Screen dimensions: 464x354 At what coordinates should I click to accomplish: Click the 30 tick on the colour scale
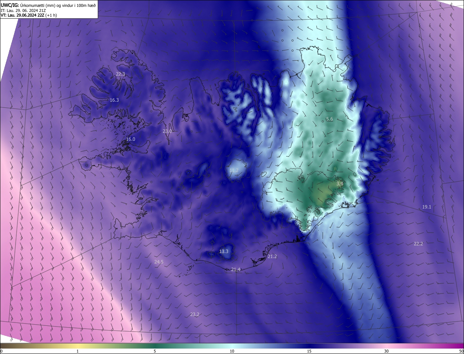[386, 351]
